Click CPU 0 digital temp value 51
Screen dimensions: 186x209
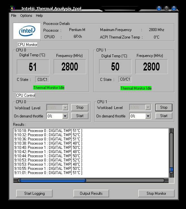coord(33,67)
